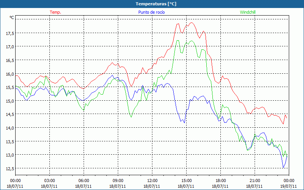Click the 09:00 time axis label
304x190 pixels.
point(118,181)
